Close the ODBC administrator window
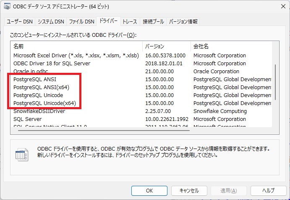Image resolution: width=290 pixels, height=200 pixels. point(283,6)
